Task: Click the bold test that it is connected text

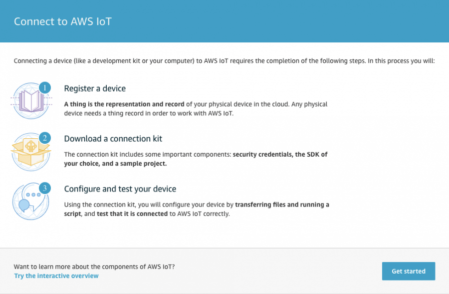Action: tap(132, 214)
